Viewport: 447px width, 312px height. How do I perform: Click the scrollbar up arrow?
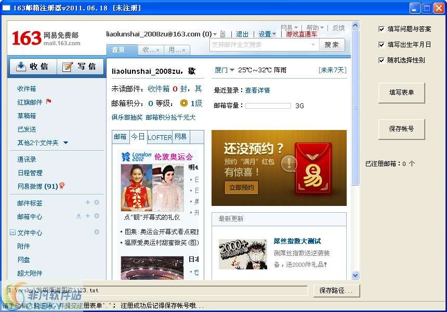click(x=355, y=25)
